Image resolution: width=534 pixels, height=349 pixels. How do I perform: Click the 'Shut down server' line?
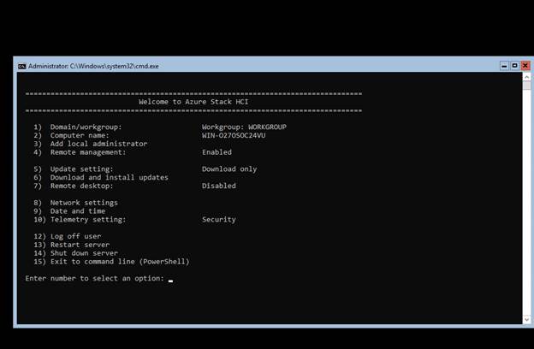(x=75, y=253)
